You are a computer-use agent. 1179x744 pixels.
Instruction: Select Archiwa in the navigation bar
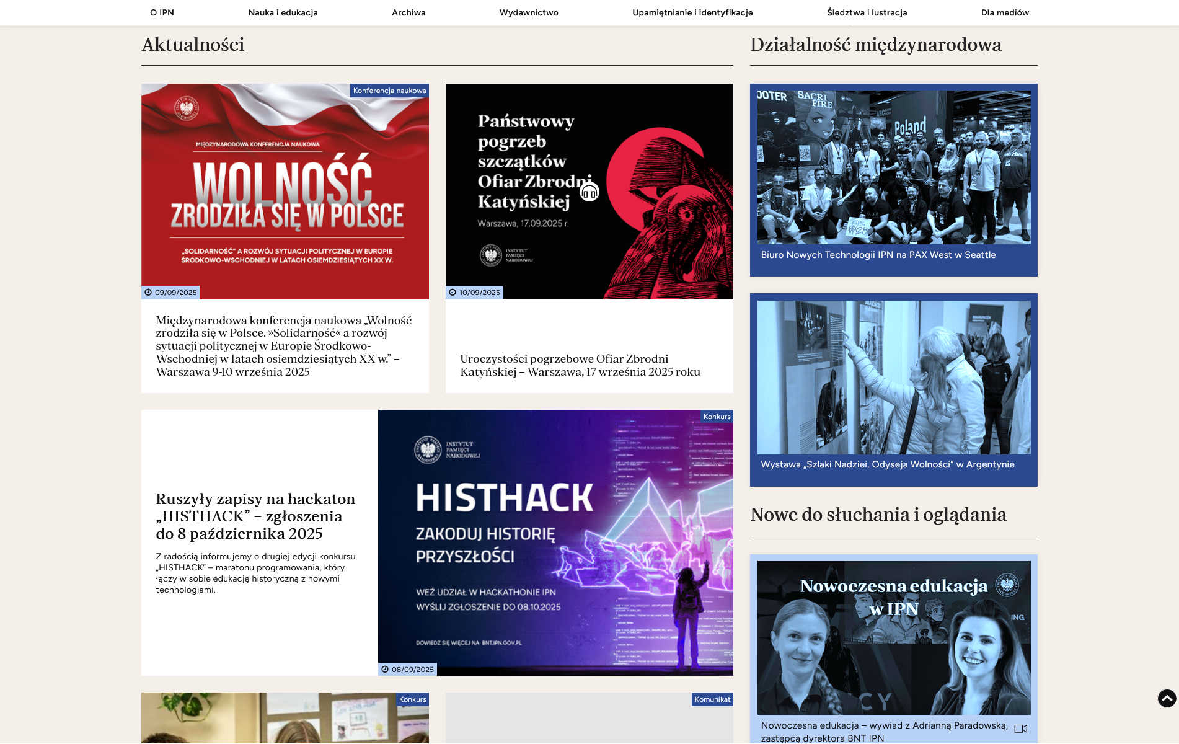click(408, 12)
